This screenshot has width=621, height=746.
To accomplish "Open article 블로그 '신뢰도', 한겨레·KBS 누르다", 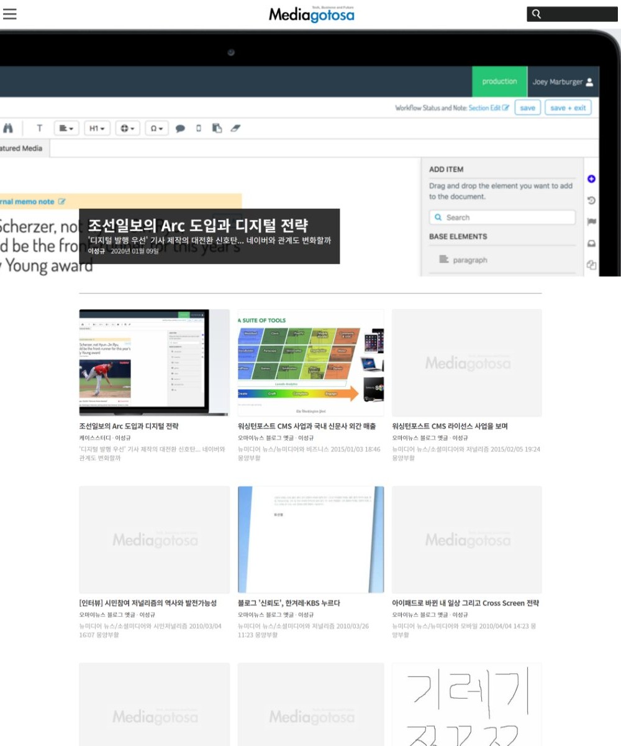I will coord(289,603).
